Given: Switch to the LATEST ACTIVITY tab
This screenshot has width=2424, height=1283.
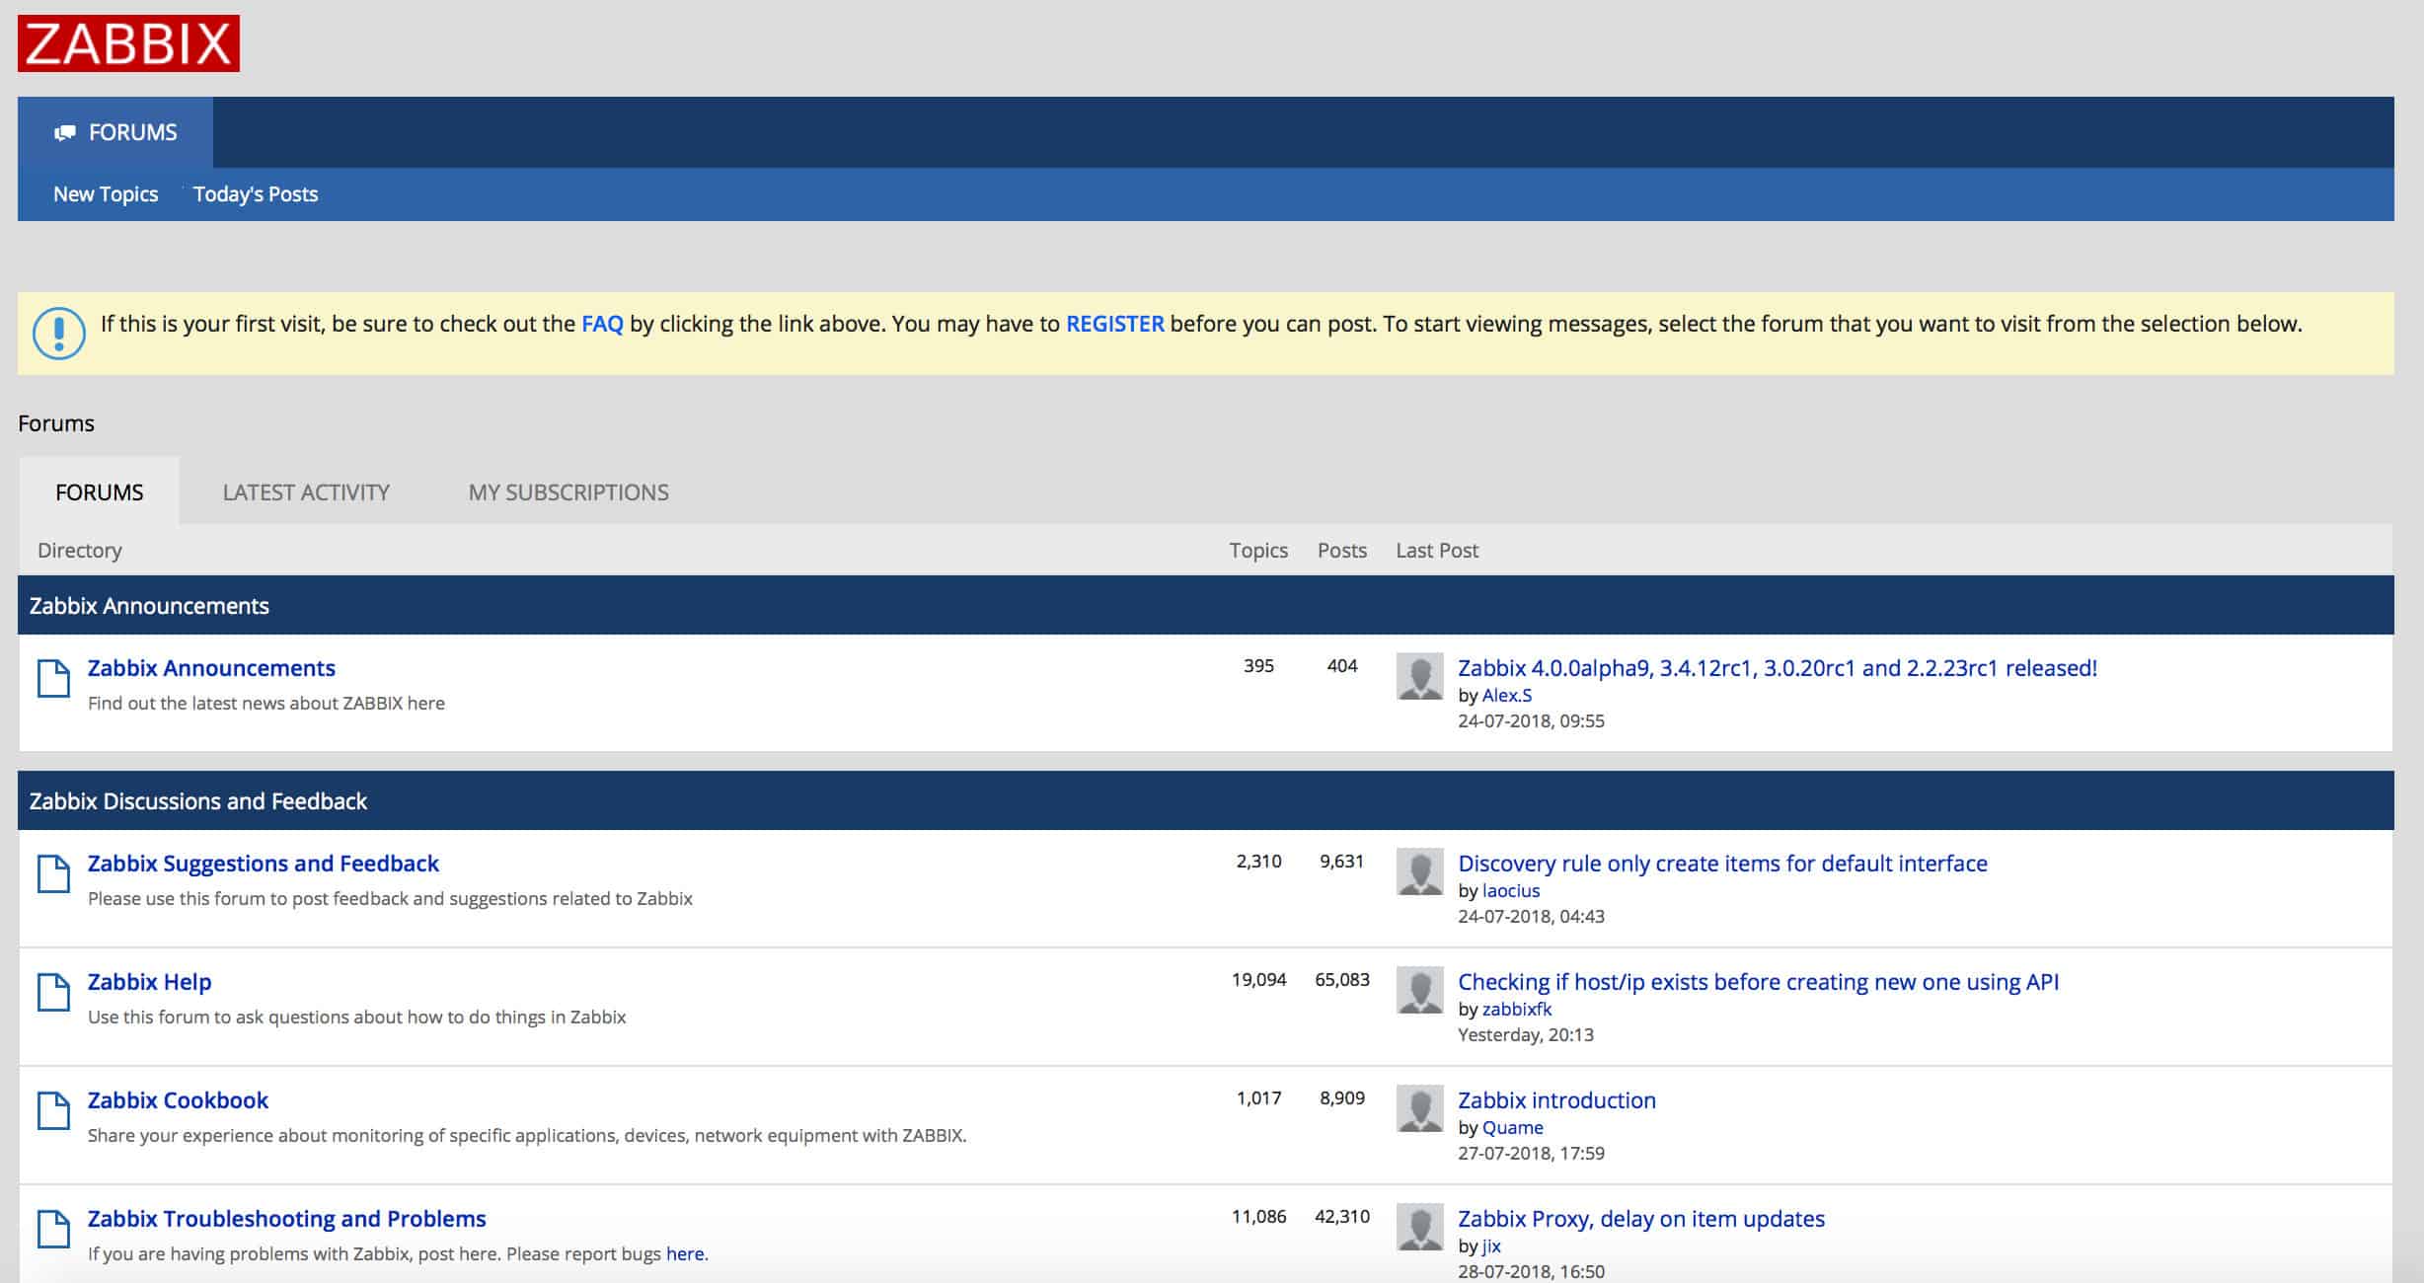Looking at the screenshot, I should (306, 491).
